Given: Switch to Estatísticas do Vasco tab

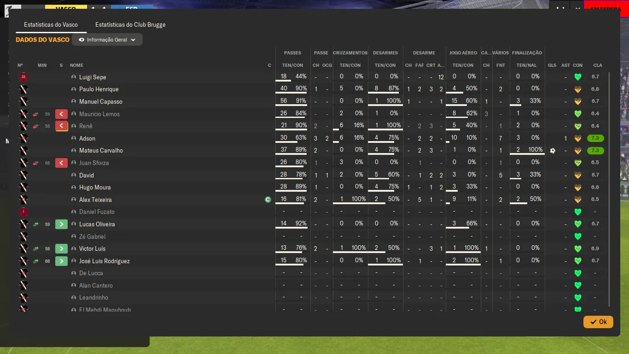Looking at the screenshot, I should point(51,25).
